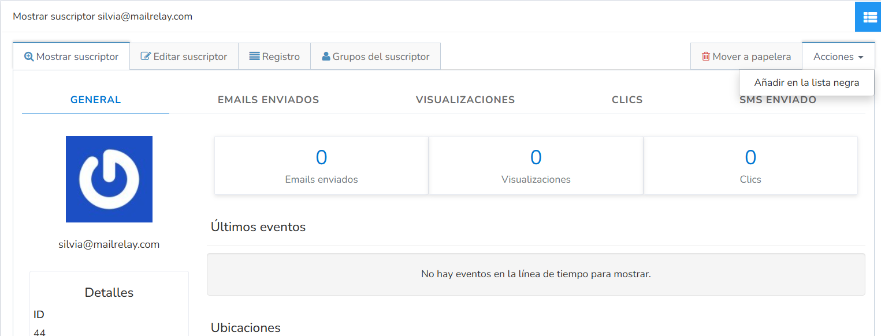Select Añadir en la lista negra
The image size is (881, 336).
tap(806, 82)
